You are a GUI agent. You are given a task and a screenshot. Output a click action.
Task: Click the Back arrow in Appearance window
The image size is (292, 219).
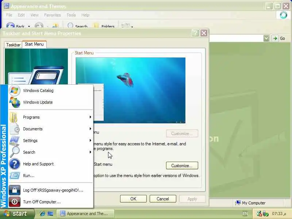click(11, 26)
